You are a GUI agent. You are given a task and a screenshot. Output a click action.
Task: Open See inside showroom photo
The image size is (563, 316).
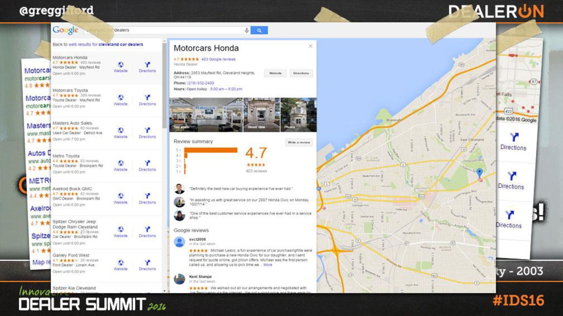(x=206, y=115)
